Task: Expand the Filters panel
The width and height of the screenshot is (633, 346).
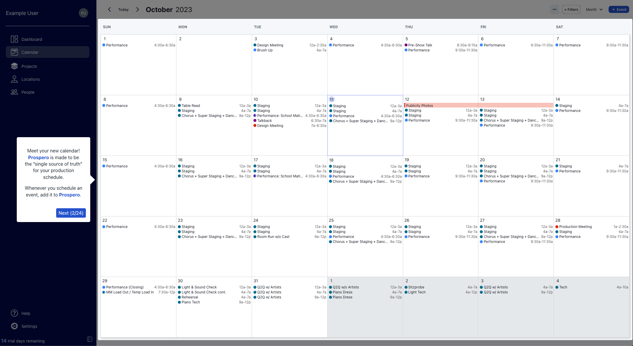Action: (x=571, y=9)
